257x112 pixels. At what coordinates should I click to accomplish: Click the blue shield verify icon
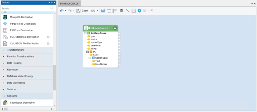click(x=139, y=10)
